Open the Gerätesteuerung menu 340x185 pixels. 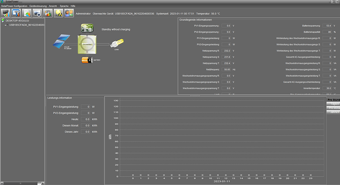tap(38, 6)
